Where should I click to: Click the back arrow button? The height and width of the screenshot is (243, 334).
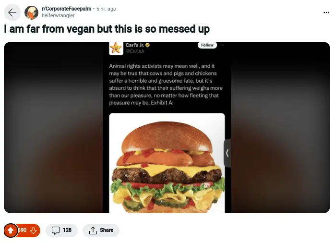click(12, 12)
